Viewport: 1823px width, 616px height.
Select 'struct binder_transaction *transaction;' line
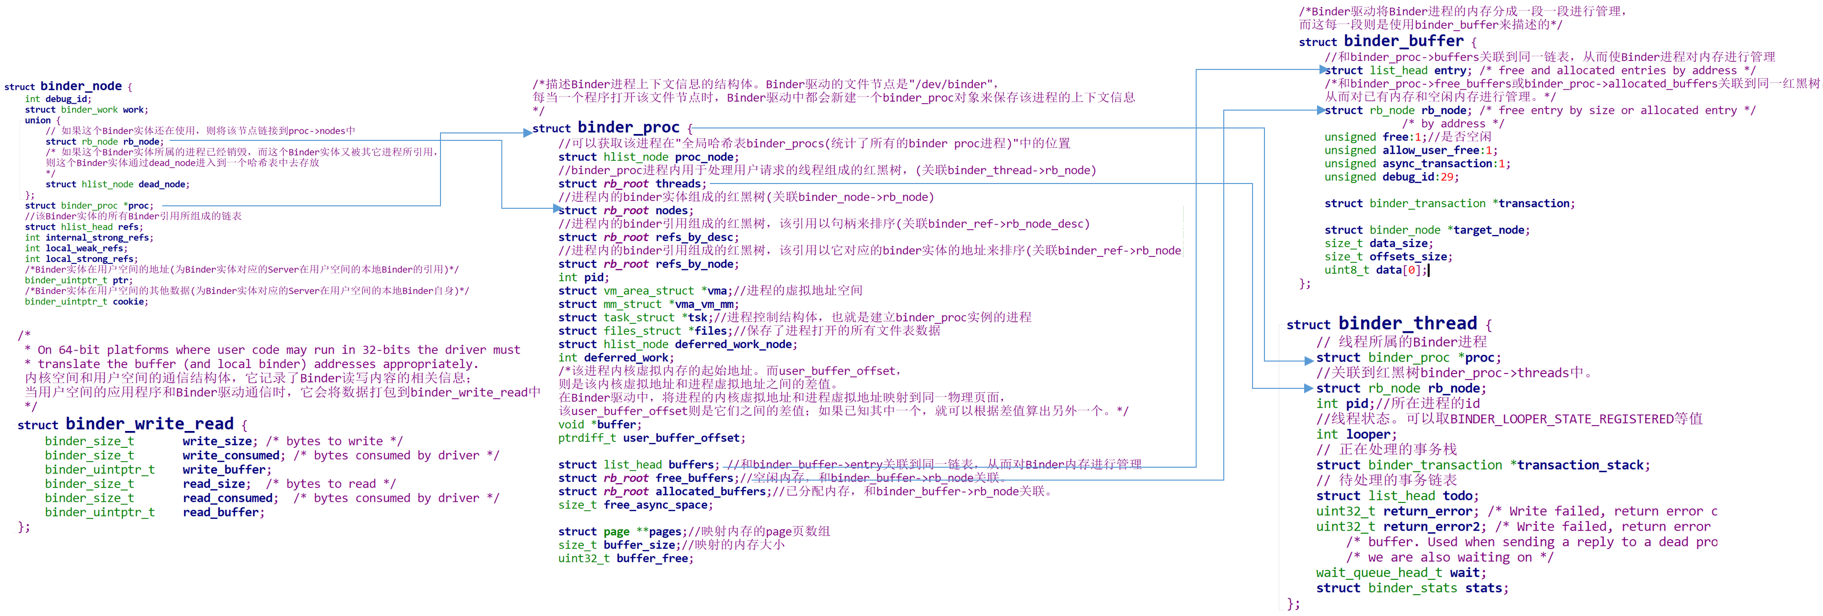click(x=1449, y=204)
